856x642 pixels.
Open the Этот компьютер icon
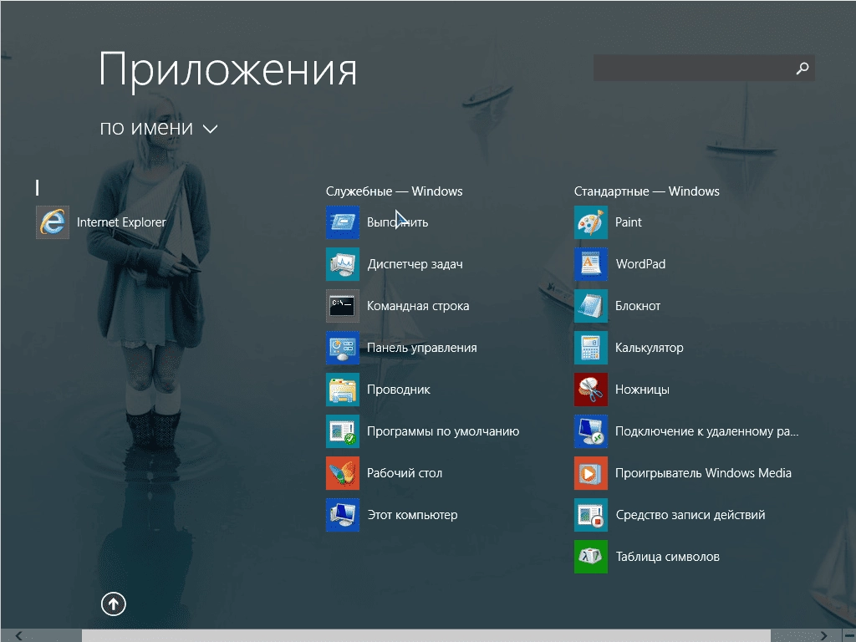pos(342,515)
